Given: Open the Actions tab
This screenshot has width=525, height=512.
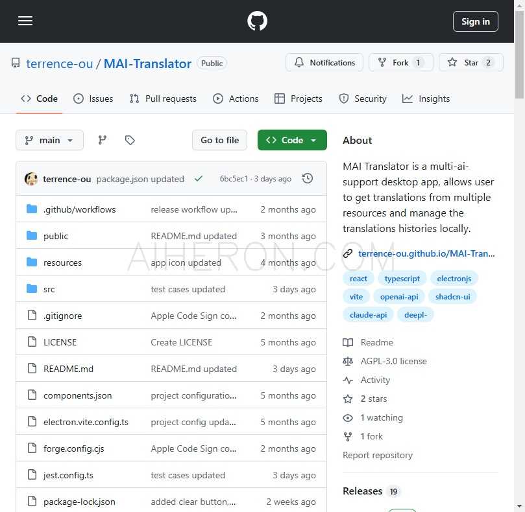Looking at the screenshot, I should coord(236,99).
